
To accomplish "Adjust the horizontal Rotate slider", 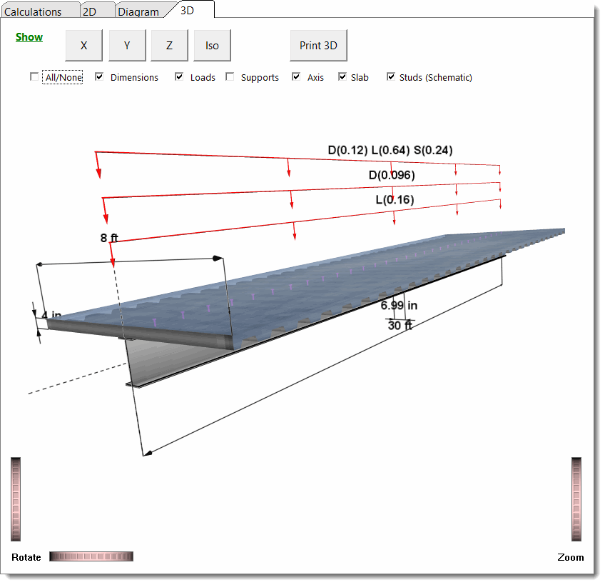I will tap(91, 556).
